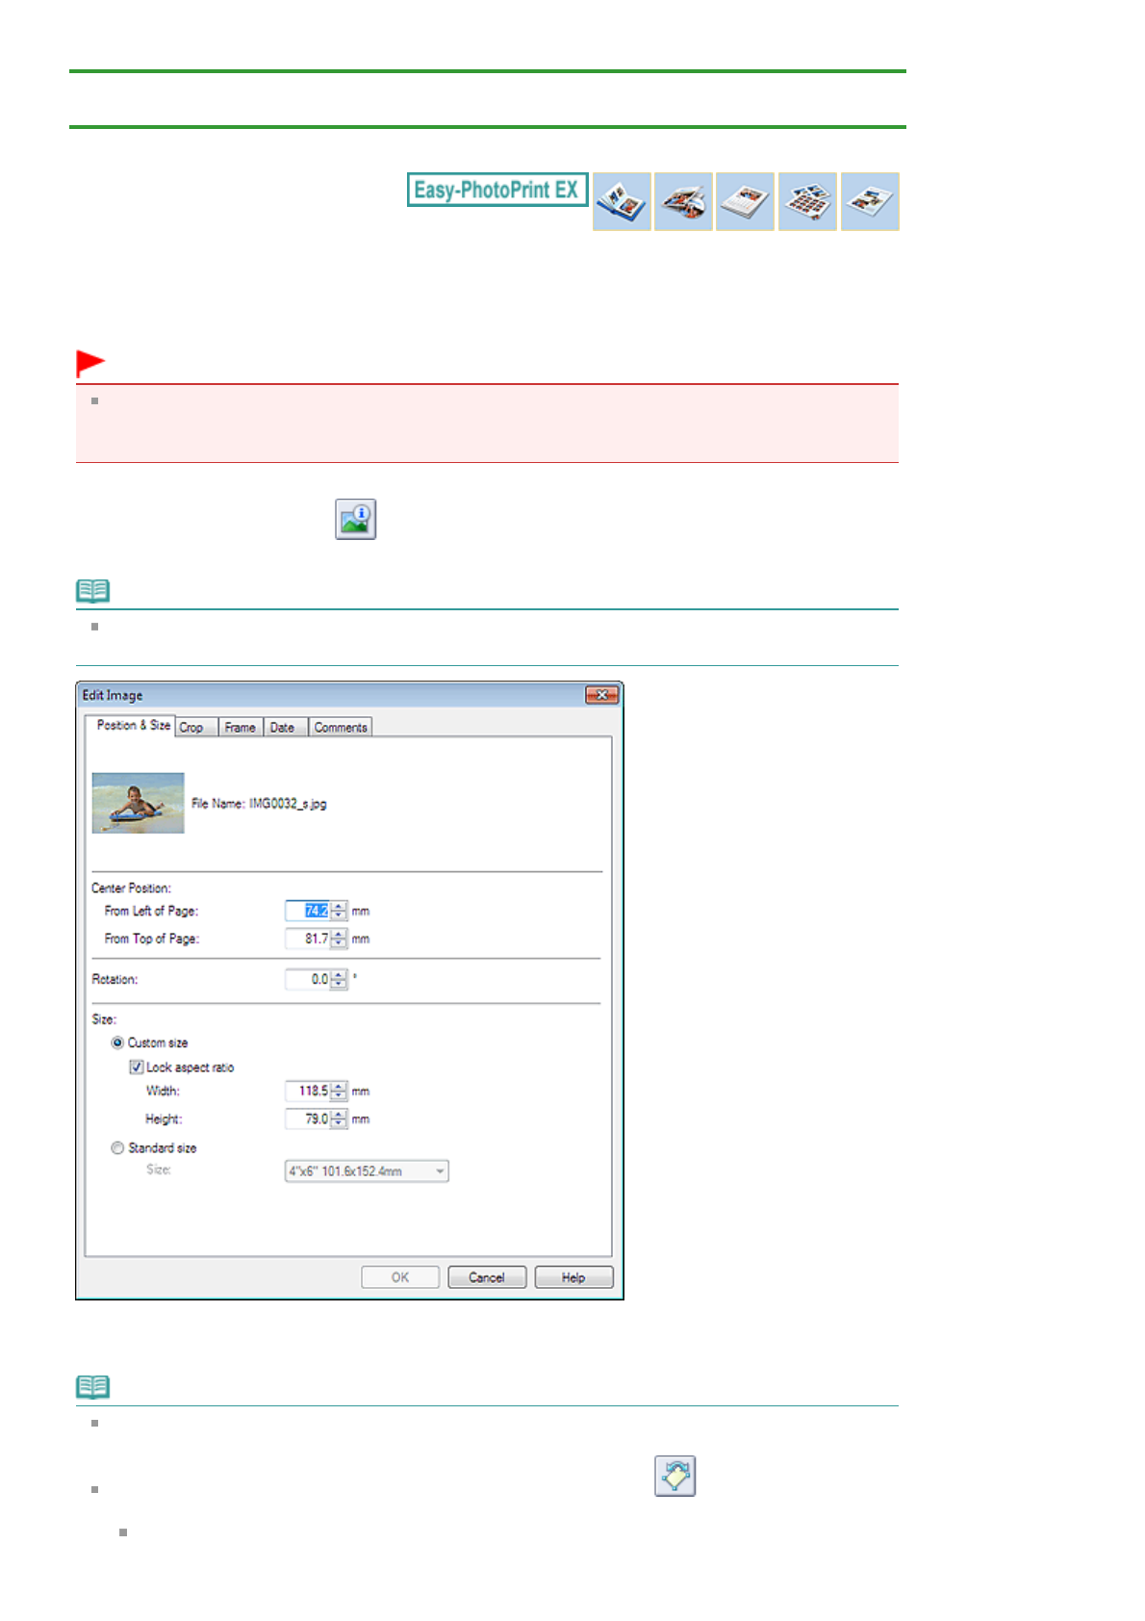The image size is (1145, 1621).
Task: Click the From Top of Page field
Action: [309, 939]
